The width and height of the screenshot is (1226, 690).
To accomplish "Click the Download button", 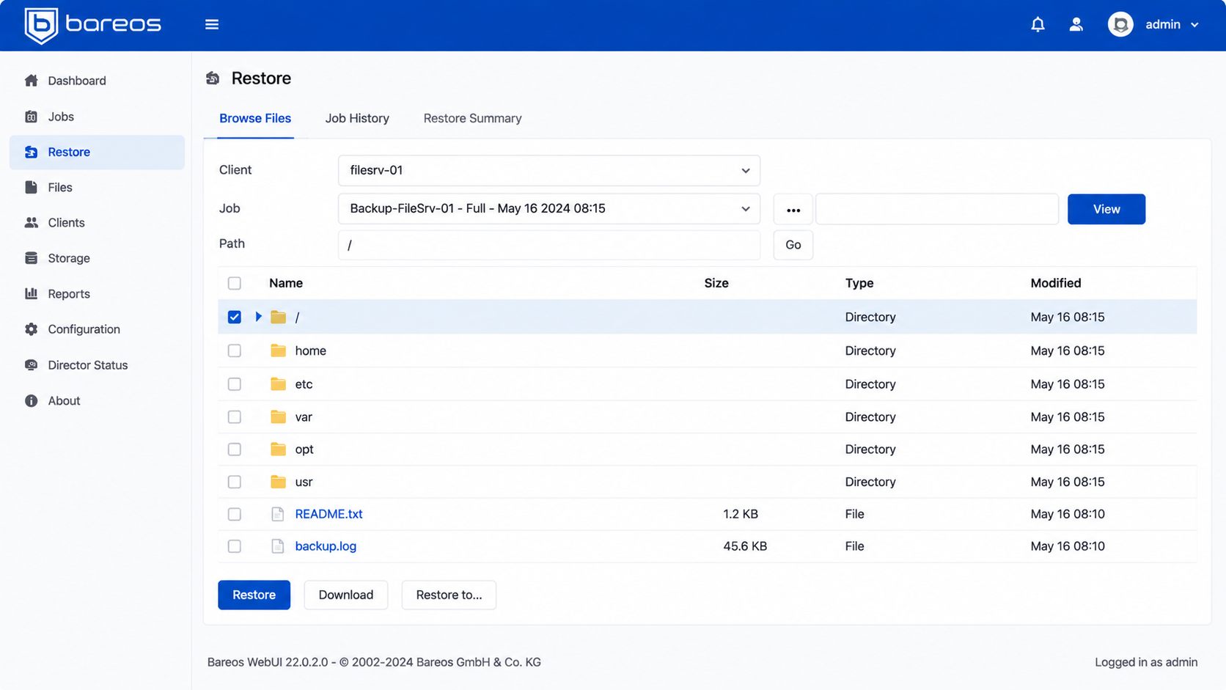I will (x=345, y=595).
